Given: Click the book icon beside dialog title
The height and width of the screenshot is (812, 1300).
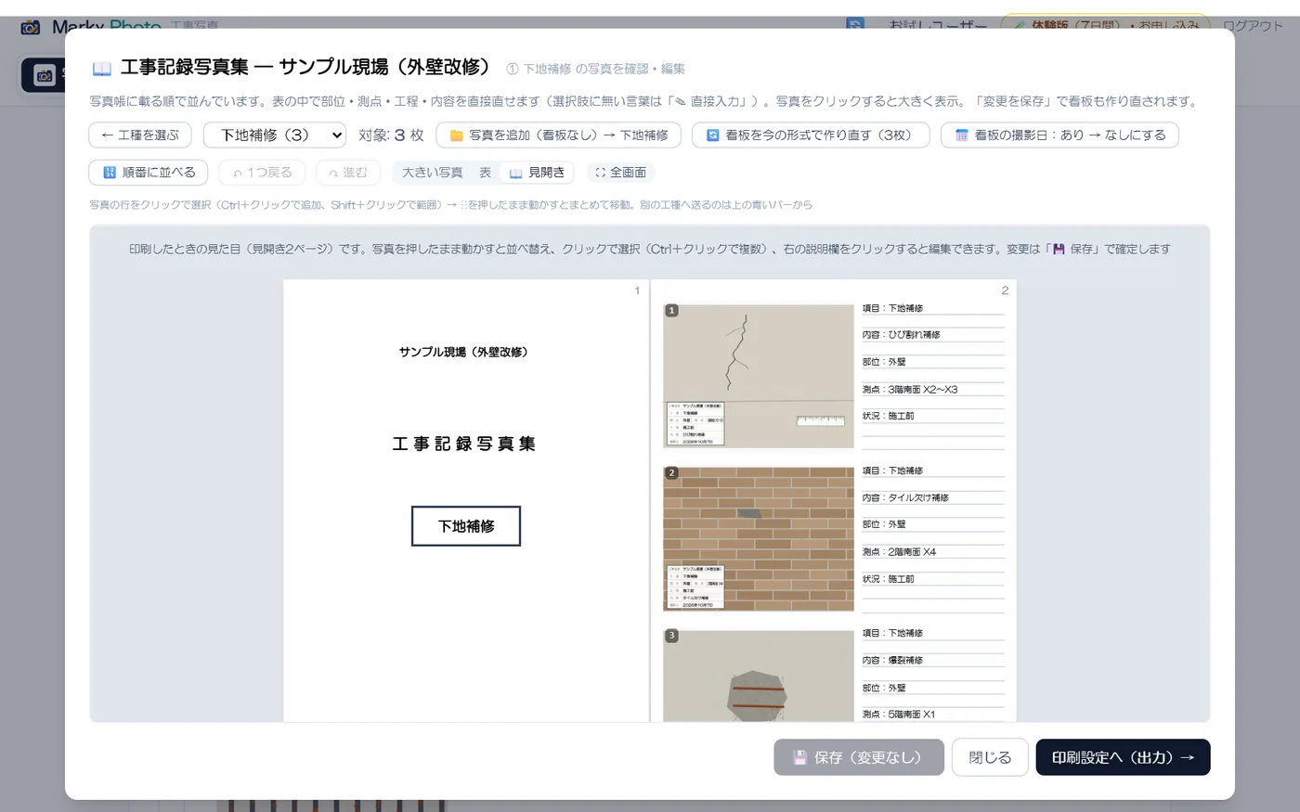Looking at the screenshot, I should coord(102,69).
